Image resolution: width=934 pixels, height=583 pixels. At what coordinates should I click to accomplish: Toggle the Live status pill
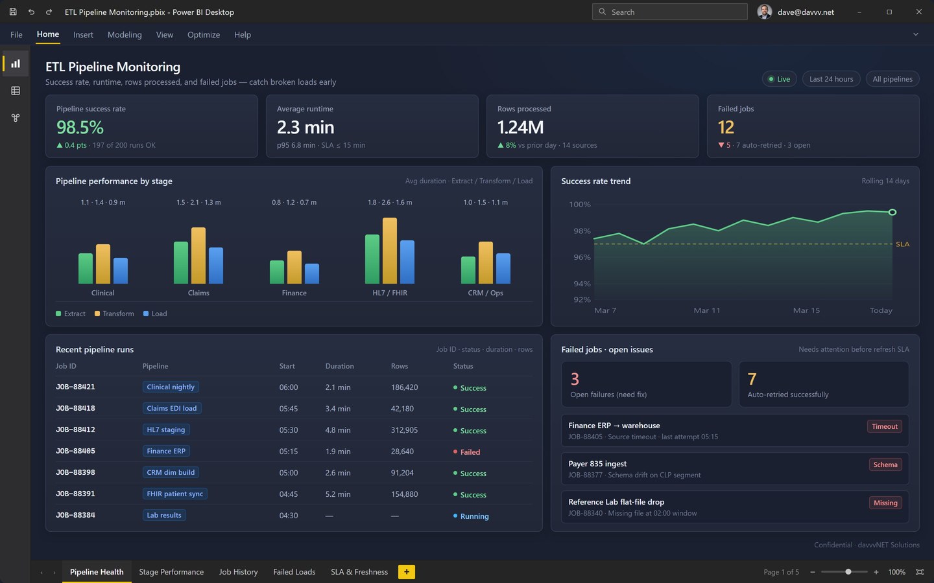coord(780,79)
